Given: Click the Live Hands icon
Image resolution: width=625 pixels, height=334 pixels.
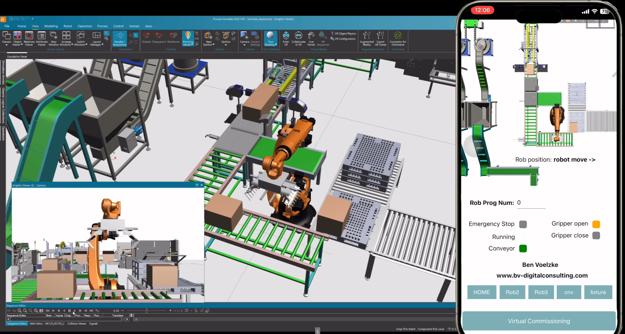Looking at the screenshot, I should click(x=311, y=39).
